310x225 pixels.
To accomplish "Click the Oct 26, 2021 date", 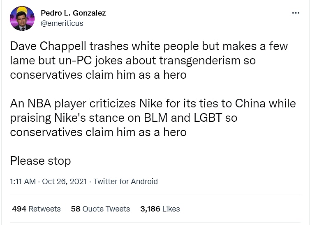I will tap(64, 181).
